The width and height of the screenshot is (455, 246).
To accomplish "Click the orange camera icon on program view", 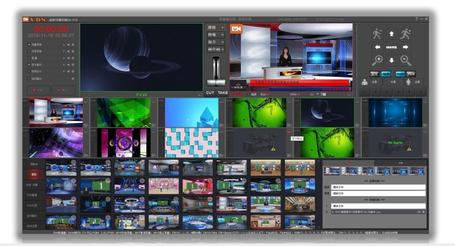I will pos(236,29).
